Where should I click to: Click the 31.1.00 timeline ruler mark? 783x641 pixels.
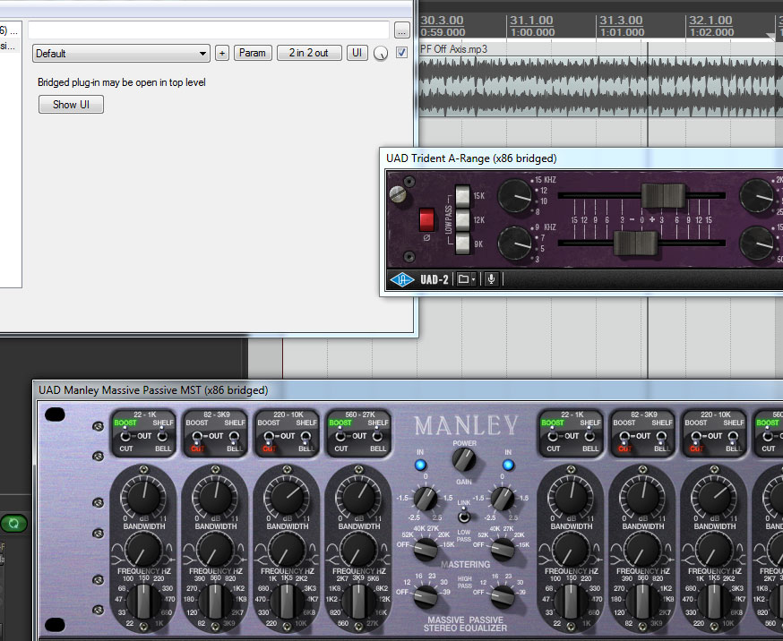[531, 21]
